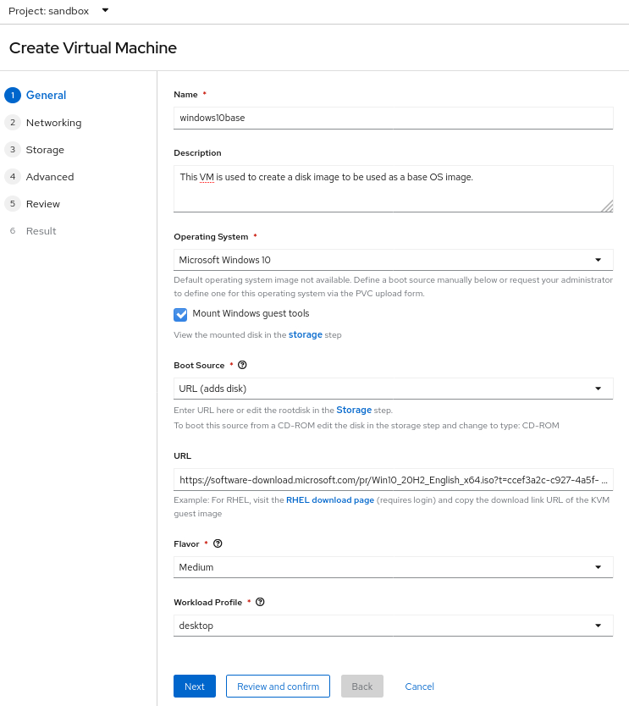Screen dimensions: 629x706
Task: Click the Flavor help question icon
Action: [x=218, y=543]
